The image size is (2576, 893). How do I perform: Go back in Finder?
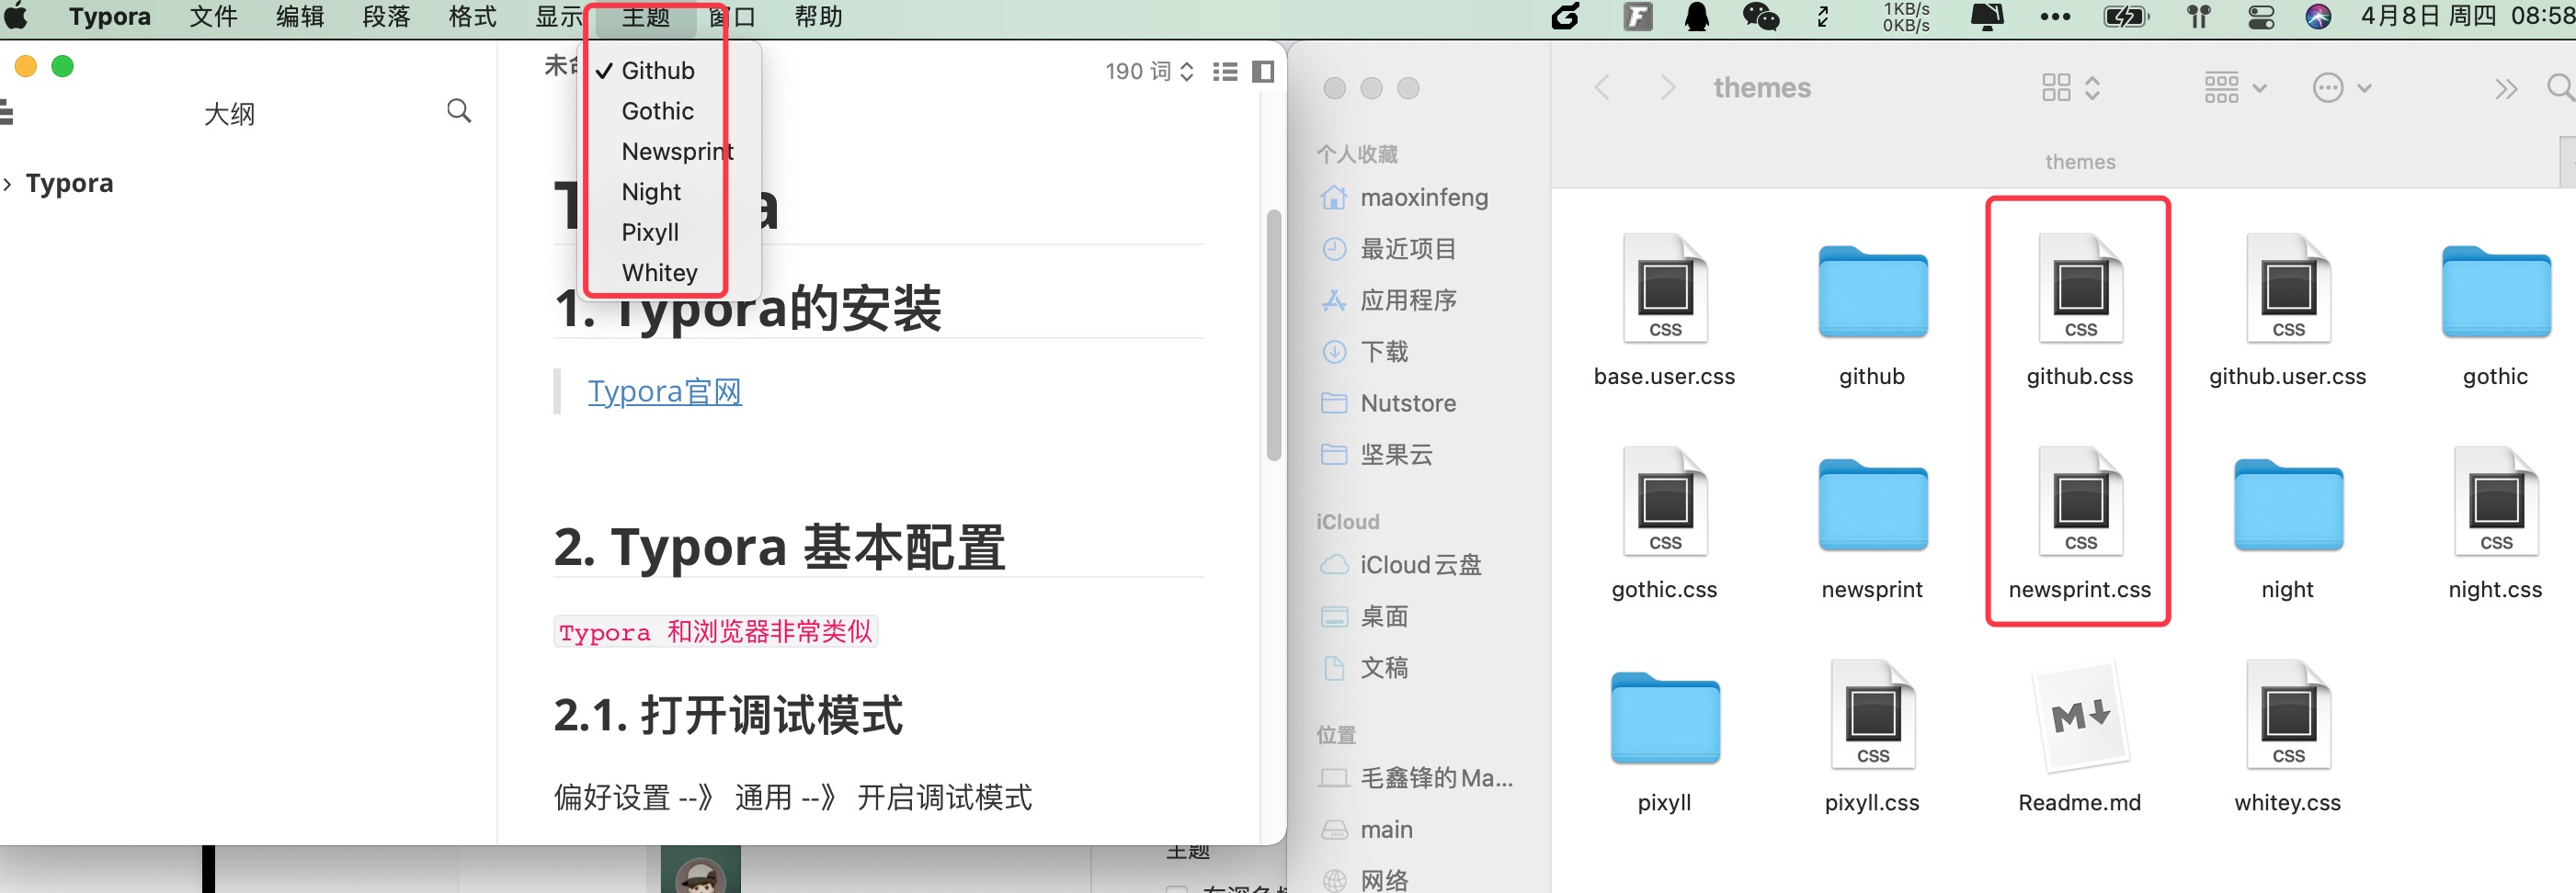pos(1602,88)
